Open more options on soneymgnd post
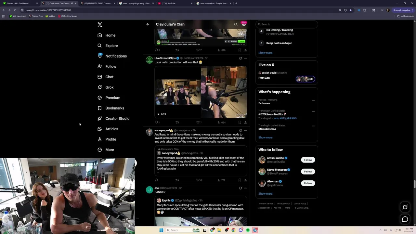The image size is (416, 234). tap(245, 130)
